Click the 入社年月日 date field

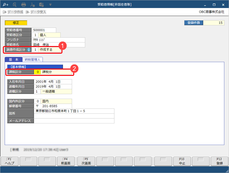[53, 82]
